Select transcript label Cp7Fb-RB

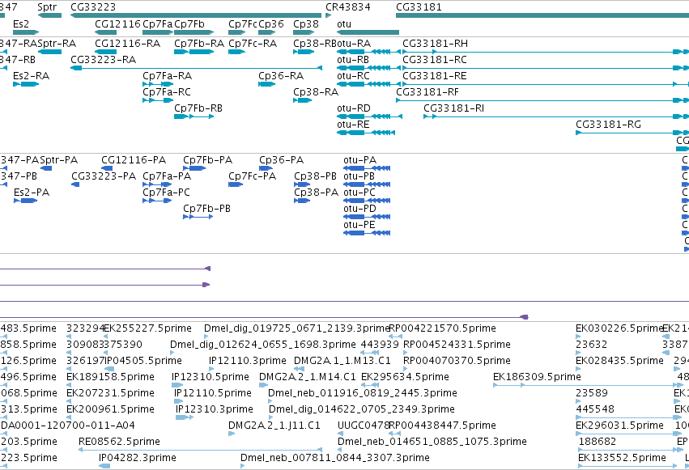point(198,108)
